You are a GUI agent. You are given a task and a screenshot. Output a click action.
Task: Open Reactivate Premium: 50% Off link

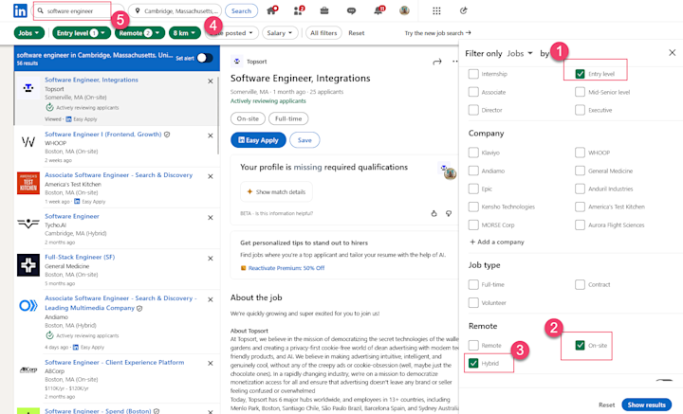tap(286, 268)
